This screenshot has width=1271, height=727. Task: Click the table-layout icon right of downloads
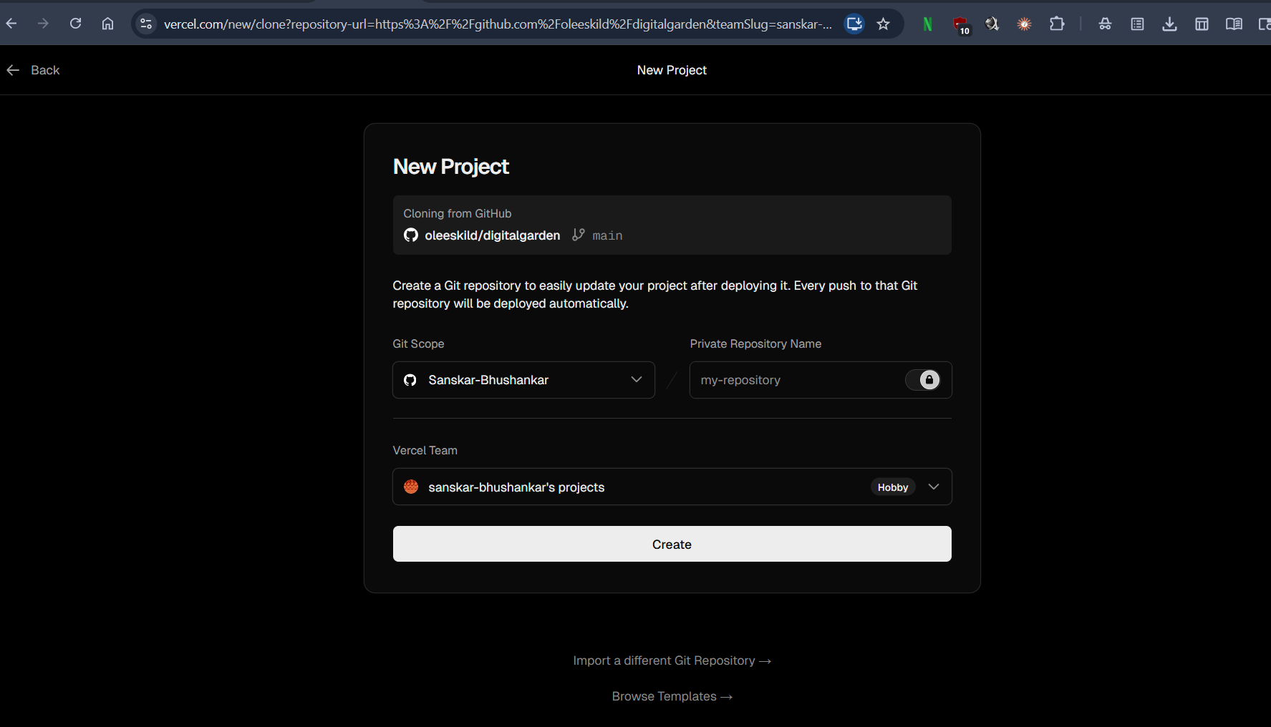[x=1202, y=24]
